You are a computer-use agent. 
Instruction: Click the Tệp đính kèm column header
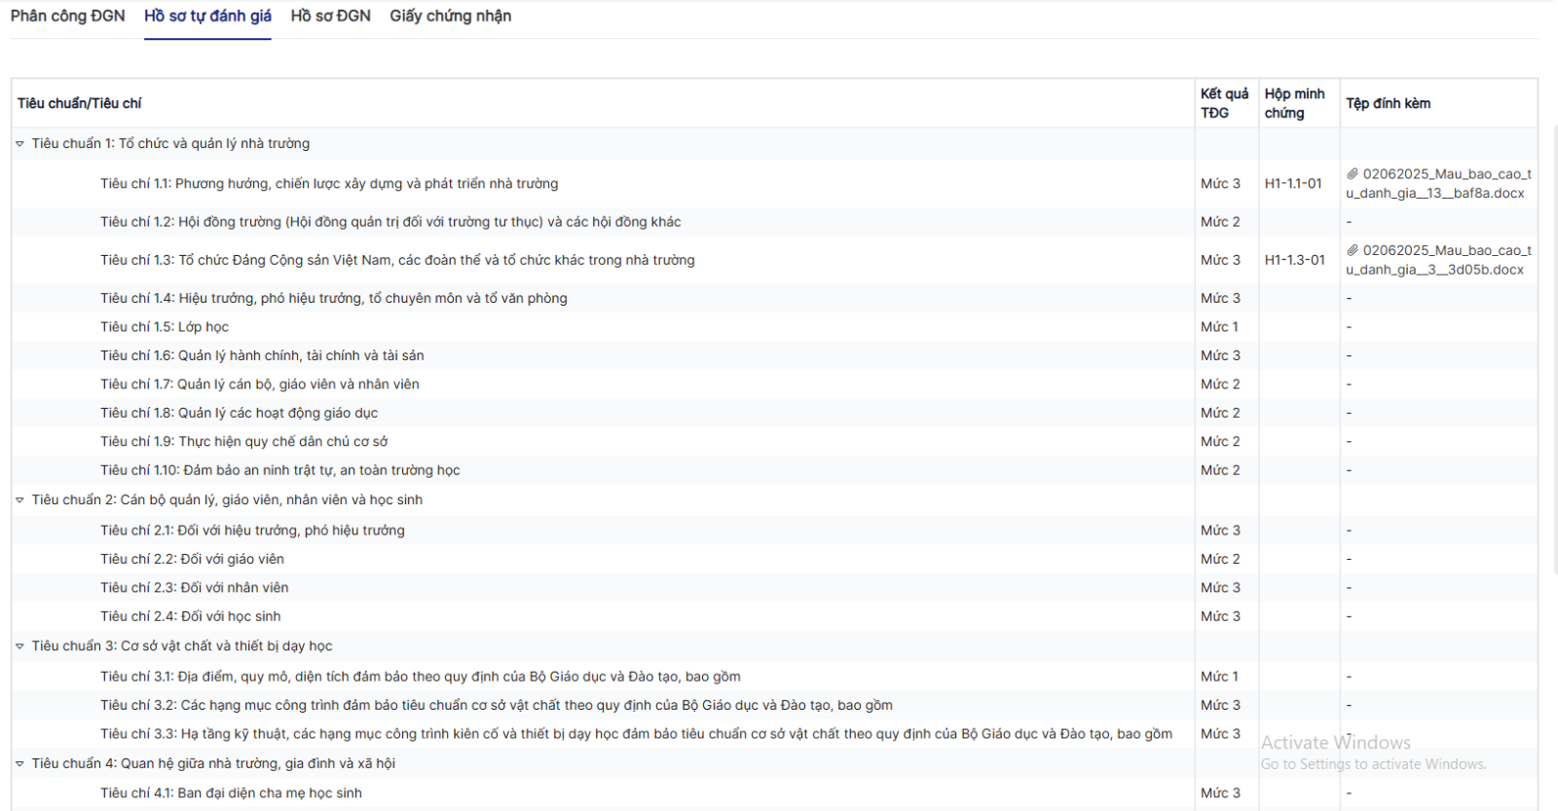(x=1388, y=103)
